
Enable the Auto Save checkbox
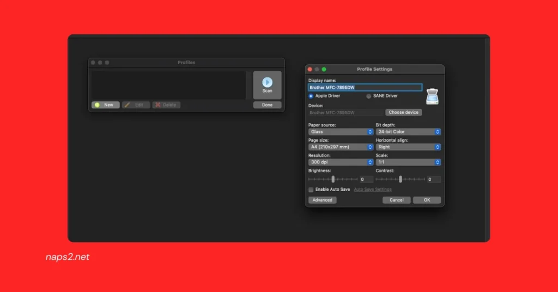click(311, 190)
